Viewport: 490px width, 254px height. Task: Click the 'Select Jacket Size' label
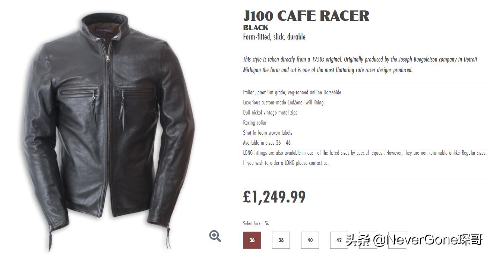(x=257, y=223)
